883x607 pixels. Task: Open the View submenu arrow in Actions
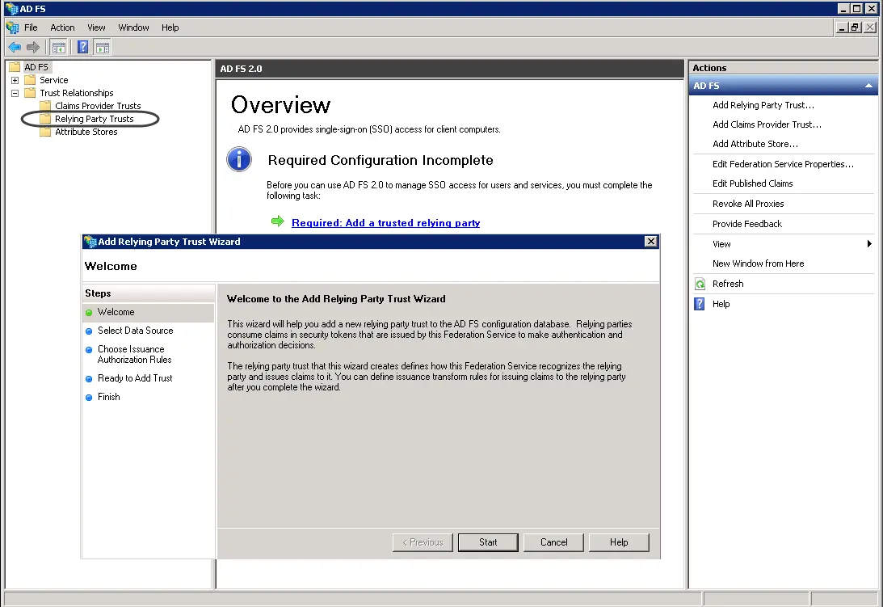pos(869,244)
